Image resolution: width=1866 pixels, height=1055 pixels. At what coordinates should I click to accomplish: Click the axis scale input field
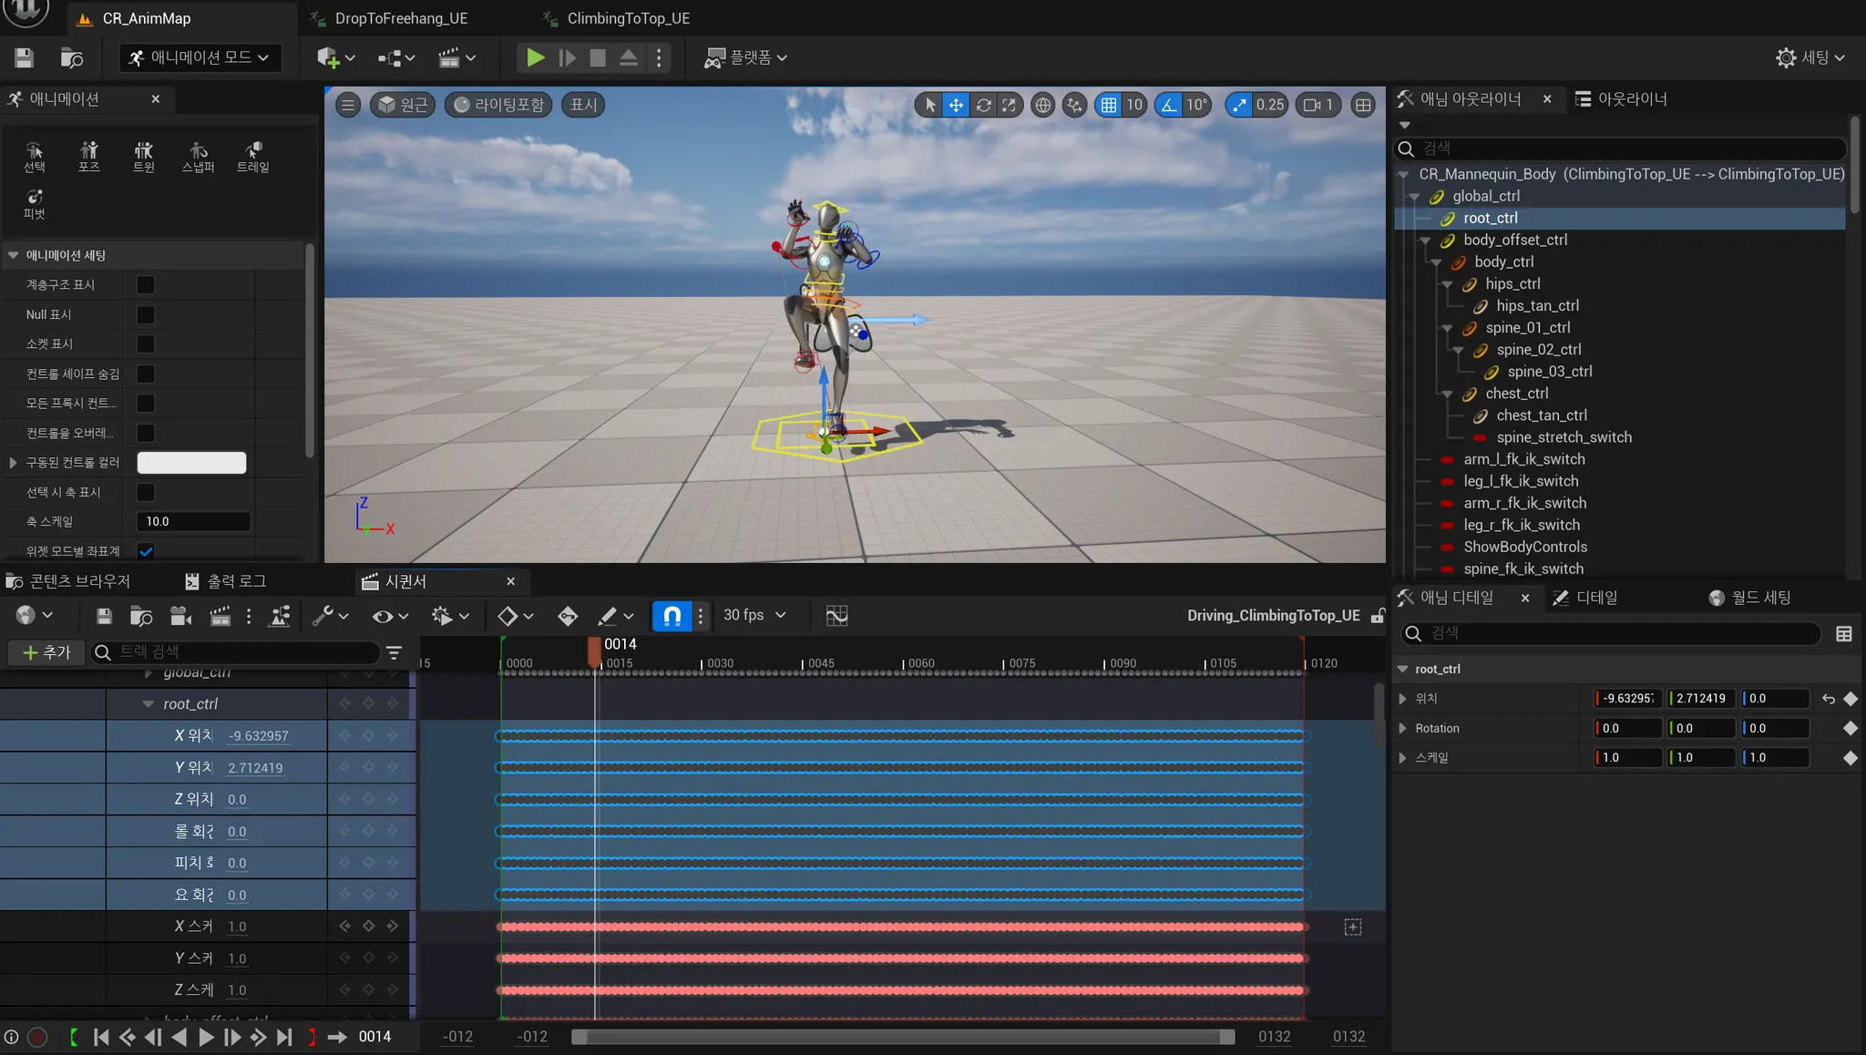(192, 522)
